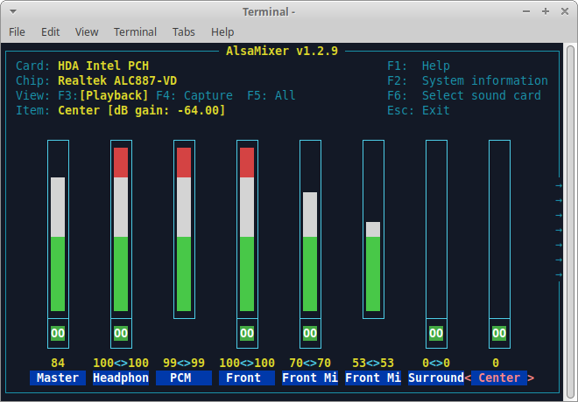Viewport: 578px width, 402px height.
Task: Click the HDA Intel PCH card name
Action: [x=103, y=66]
